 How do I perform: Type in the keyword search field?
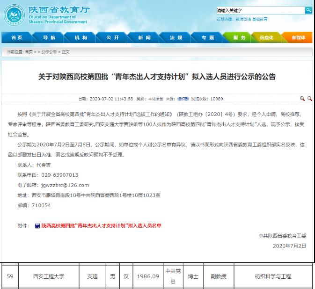260,10
